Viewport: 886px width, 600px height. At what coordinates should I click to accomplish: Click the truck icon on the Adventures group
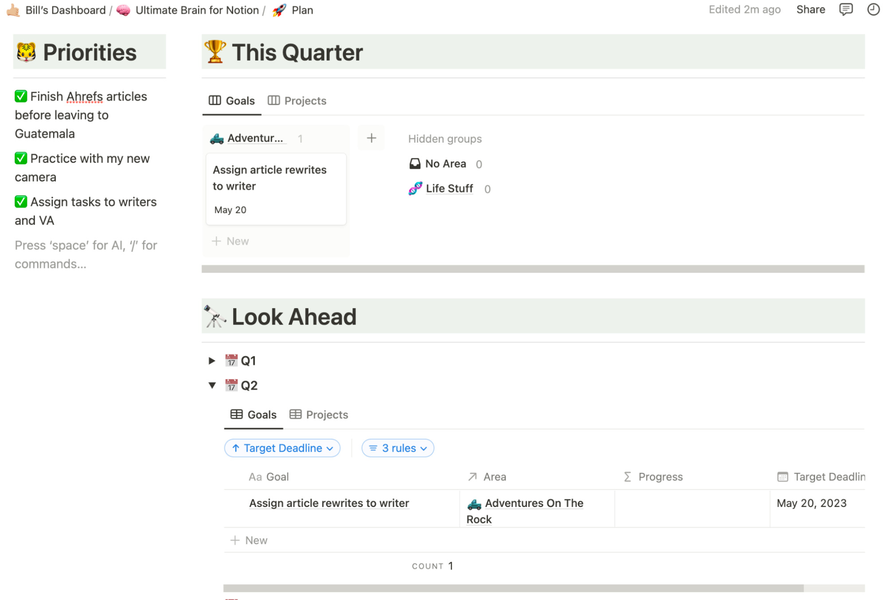pyautogui.click(x=216, y=138)
